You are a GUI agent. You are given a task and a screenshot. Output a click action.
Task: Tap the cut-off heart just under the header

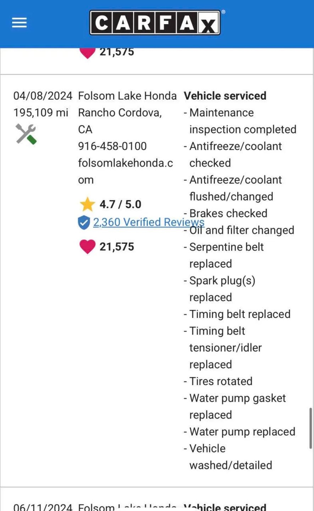point(87,53)
